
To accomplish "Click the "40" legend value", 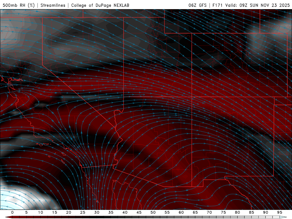I will 125,212.
